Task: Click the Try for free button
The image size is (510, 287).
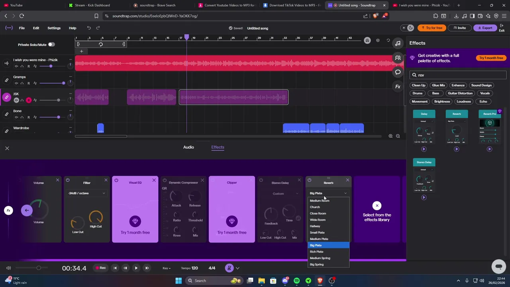Action: pyautogui.click(x=432, y=28)
